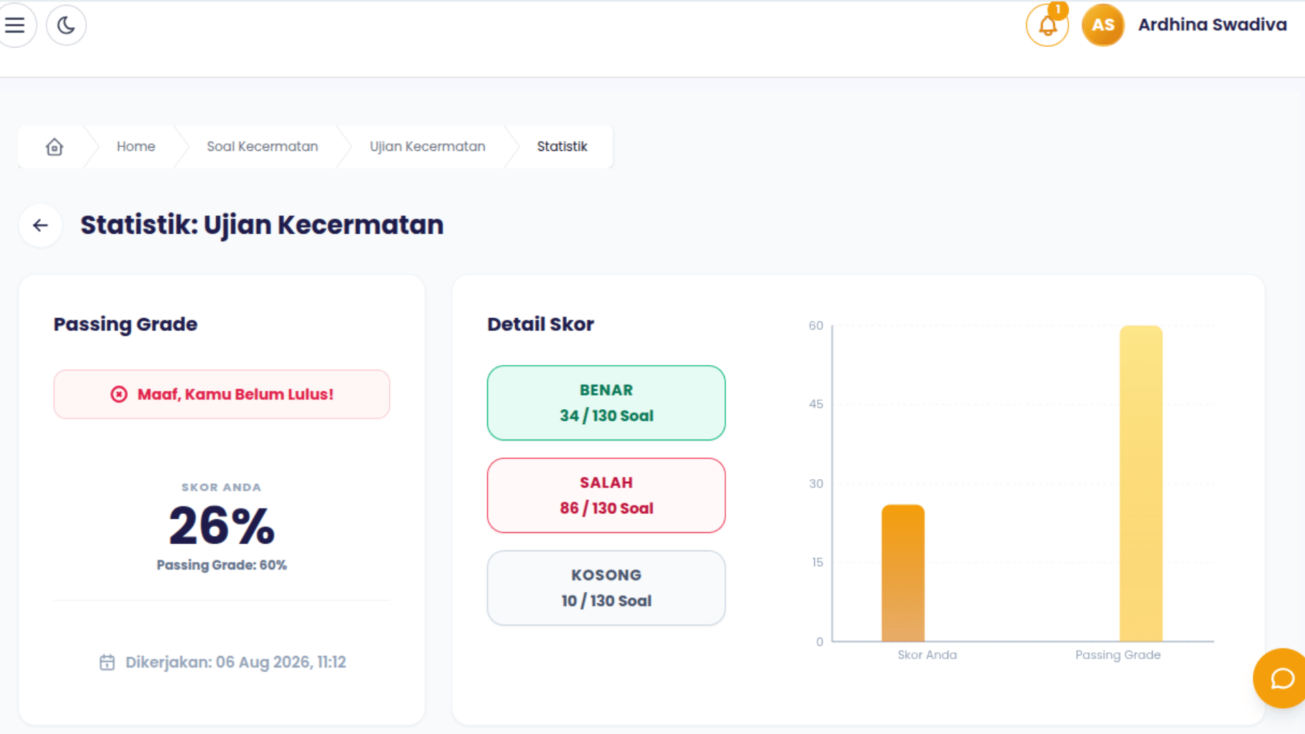Open the hamburger sidebar menu
This screenshot has height=734, width=1305.
[x=15, y=26]
